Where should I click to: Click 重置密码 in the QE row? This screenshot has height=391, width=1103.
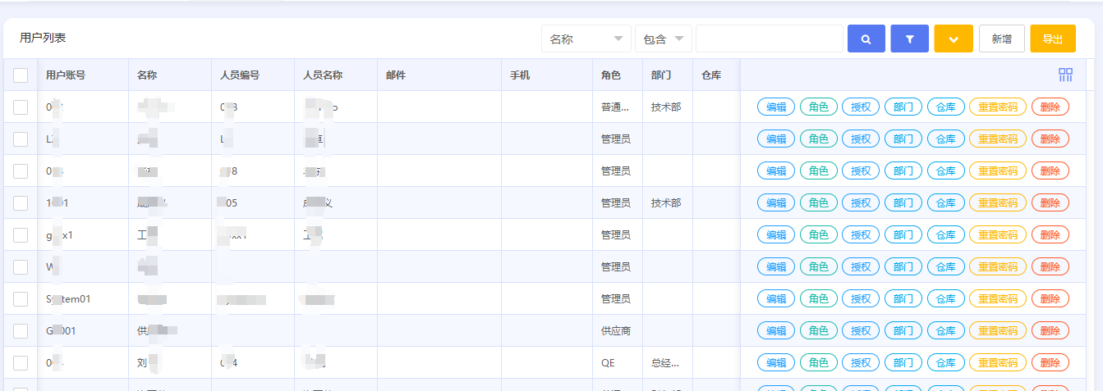tap(998, 362)
